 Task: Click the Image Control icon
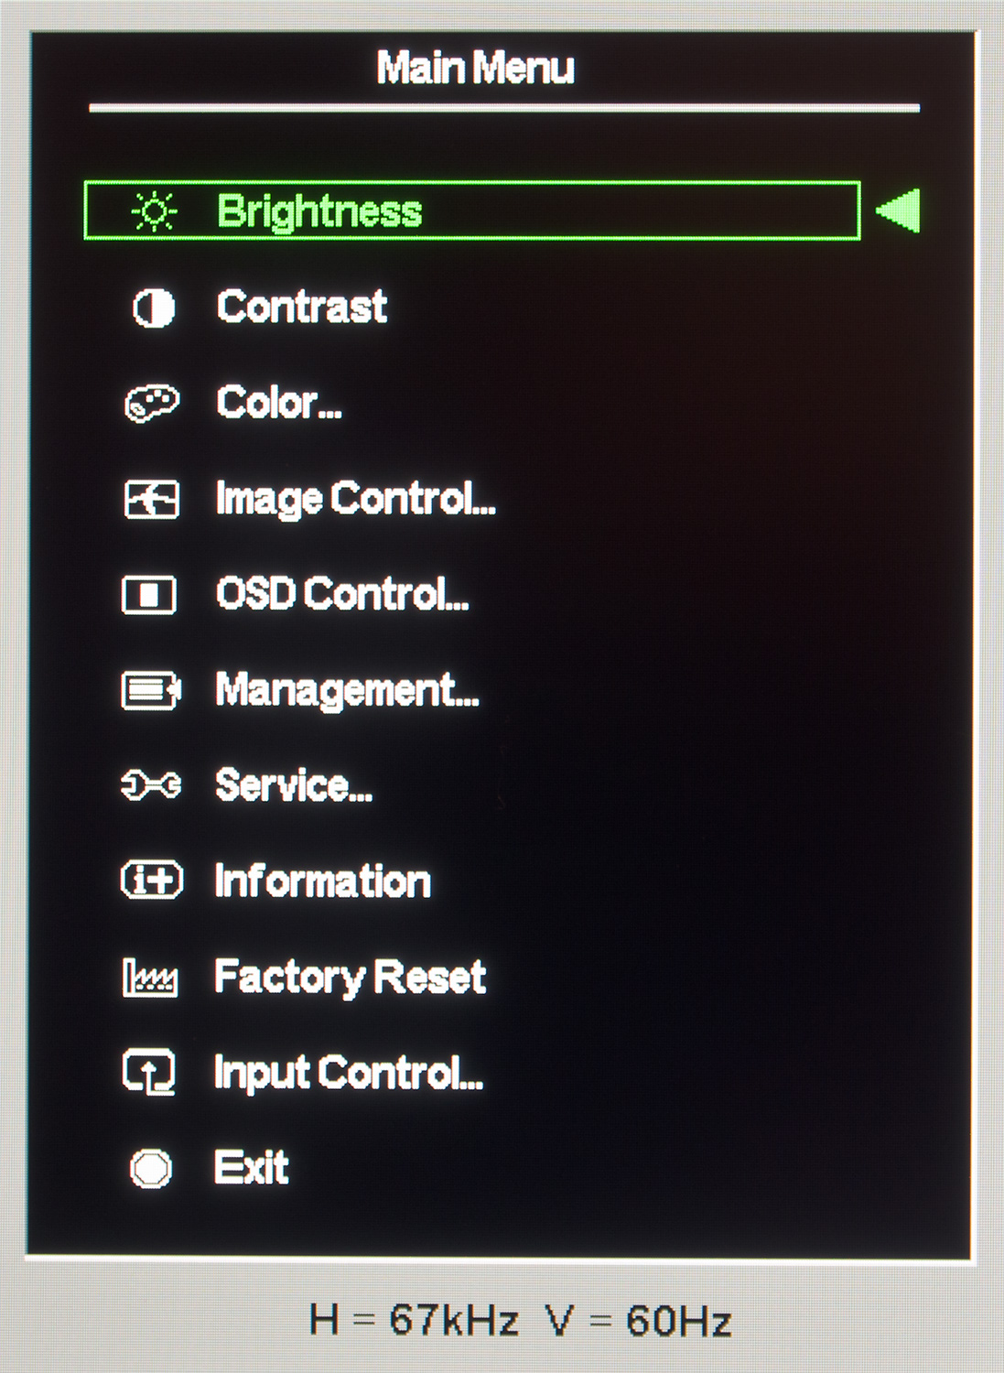pyautogui.click(x=152, y=500)
